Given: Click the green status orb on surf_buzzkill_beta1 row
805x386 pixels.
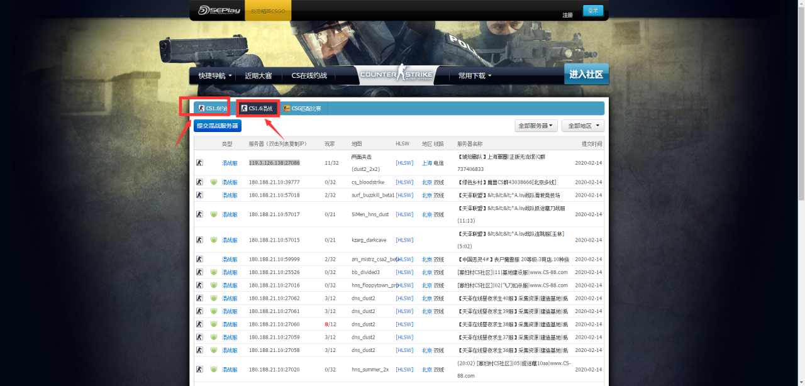Looking at the screenshot, I should pos(213,195).
